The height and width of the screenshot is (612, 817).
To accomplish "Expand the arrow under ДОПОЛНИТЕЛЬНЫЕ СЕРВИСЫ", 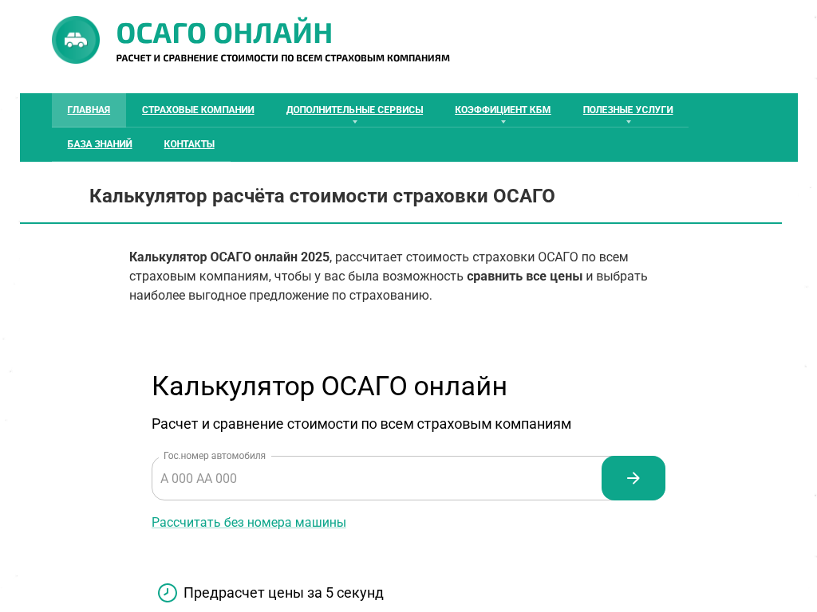I will point(355,122).
